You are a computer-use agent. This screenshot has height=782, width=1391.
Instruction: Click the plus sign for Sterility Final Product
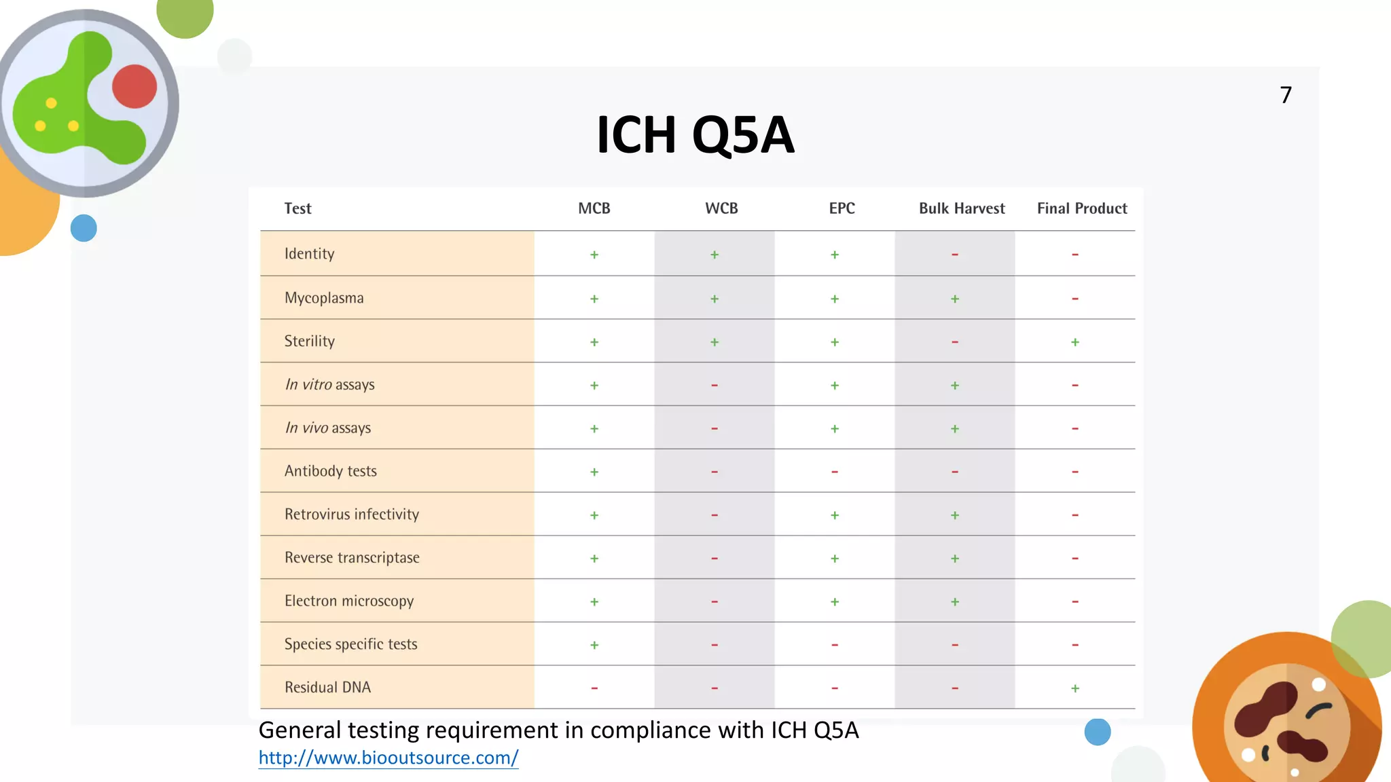point(1075,342)
